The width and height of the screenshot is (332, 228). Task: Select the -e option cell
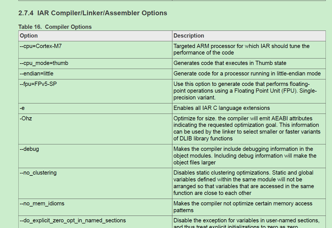(22, 108)
